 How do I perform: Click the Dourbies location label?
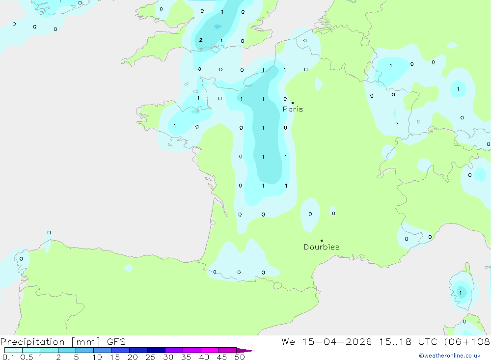[x=322, y=247]
